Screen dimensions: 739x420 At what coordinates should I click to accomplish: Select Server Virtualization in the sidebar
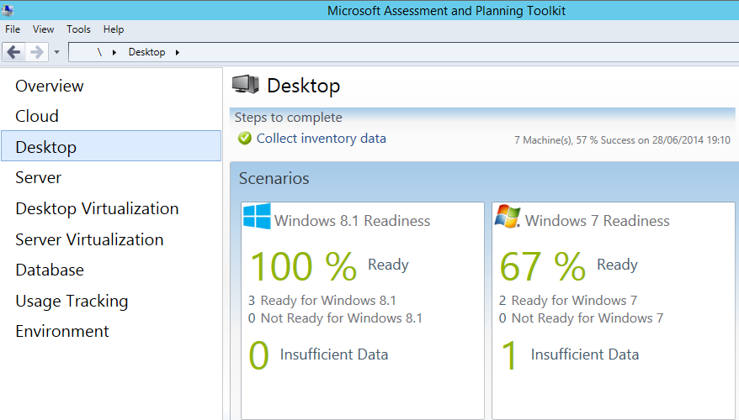[x=89, y=239]
